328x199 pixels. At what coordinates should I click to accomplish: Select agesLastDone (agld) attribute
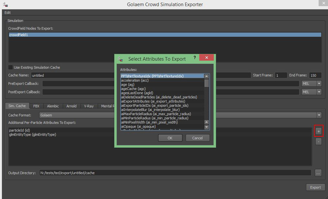click(162, 93)
